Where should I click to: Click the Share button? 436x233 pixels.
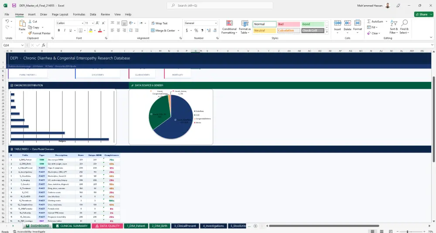pyautogui.click(x=423, y=14)
